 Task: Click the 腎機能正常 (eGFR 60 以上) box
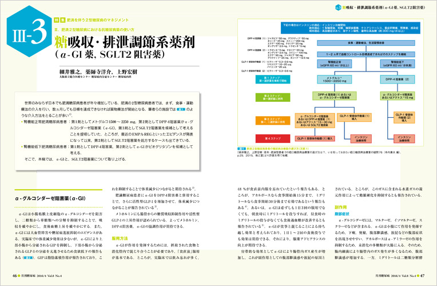pos(335,63)
